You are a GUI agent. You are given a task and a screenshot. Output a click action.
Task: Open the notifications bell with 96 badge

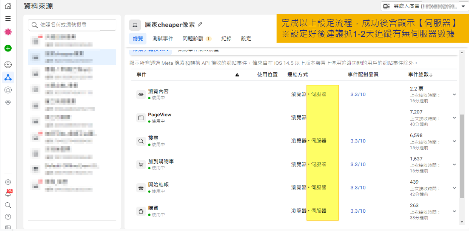(x=8, y=194)
